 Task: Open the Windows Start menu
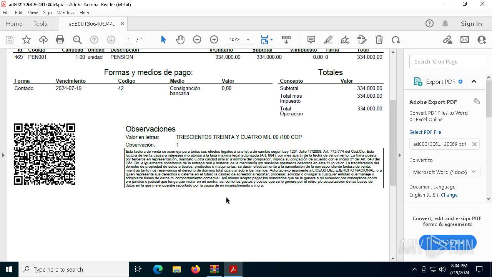pos(9,269)
